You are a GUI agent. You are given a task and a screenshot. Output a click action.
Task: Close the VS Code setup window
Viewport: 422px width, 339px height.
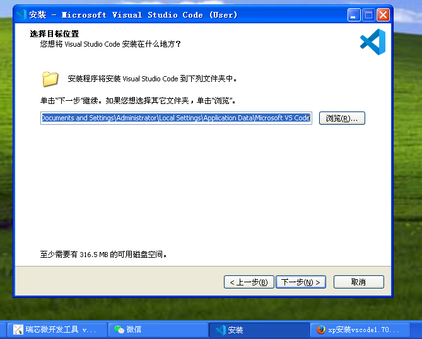[x=382, y=14]
